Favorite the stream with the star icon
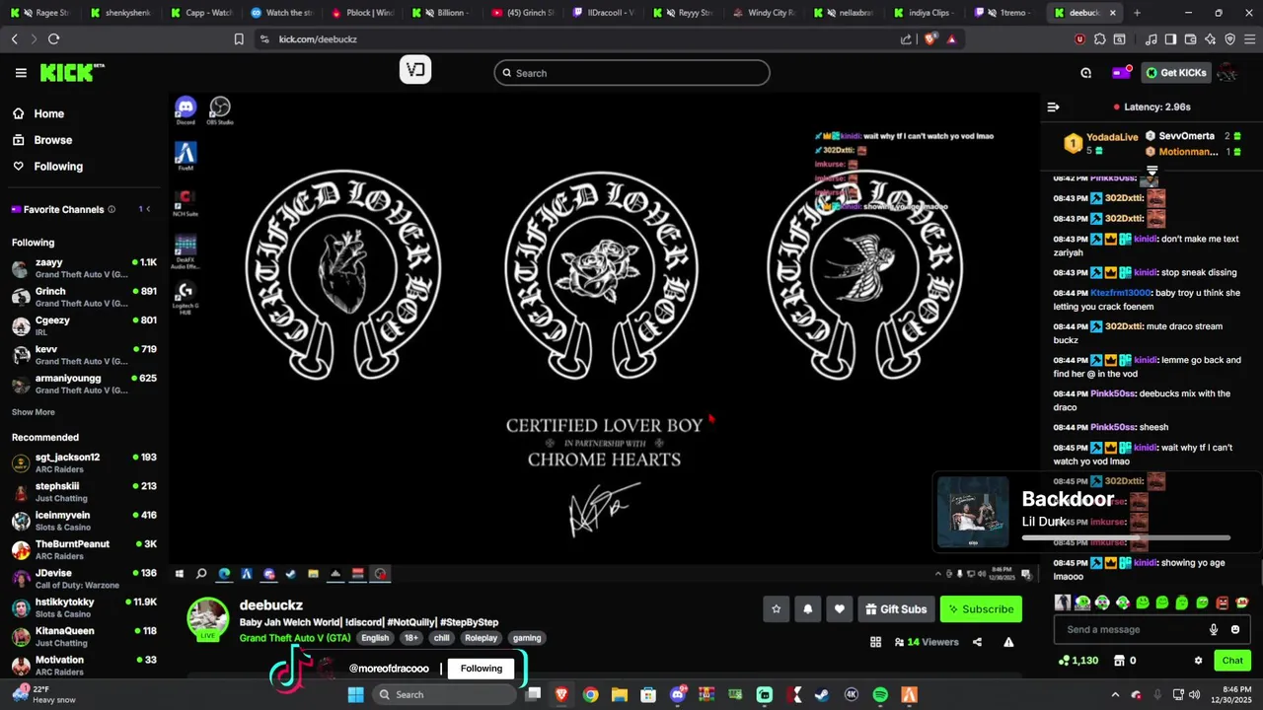 coord(776,609)
